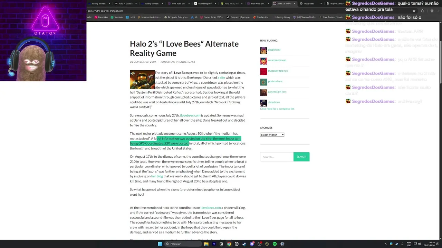Open the 'Ferramenta de insp...' bookmark

coord(149,17)
